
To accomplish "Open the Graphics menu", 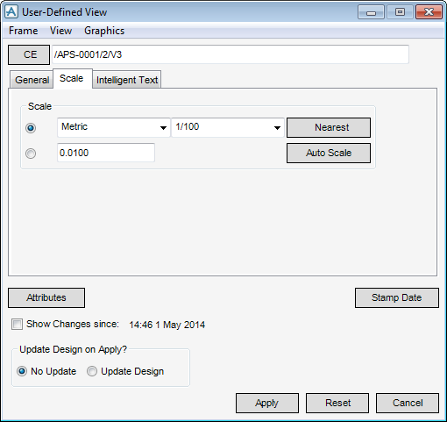I will pyautogui.click(x=104, y=31).
